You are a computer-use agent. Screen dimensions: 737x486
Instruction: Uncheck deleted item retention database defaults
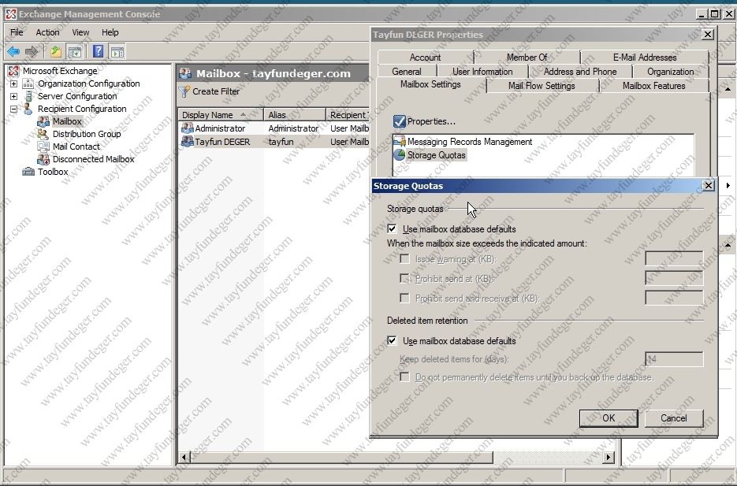[x=392, y=341]
